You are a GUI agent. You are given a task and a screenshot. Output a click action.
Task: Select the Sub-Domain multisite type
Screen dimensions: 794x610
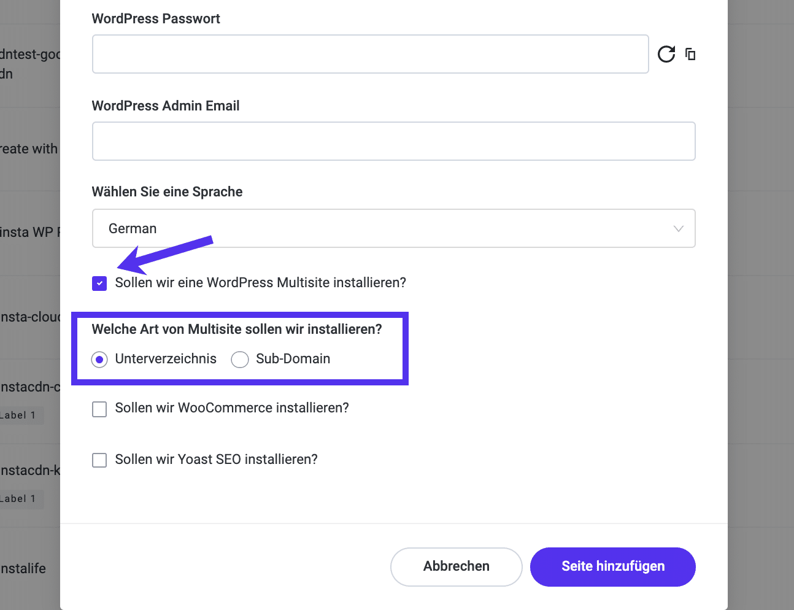coord(239,359)
